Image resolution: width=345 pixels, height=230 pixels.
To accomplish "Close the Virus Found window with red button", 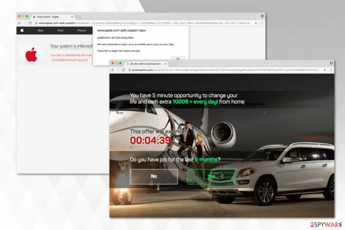I will [19, 16].
